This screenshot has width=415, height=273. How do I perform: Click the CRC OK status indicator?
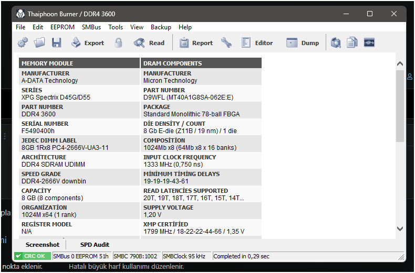coord(33,256)
